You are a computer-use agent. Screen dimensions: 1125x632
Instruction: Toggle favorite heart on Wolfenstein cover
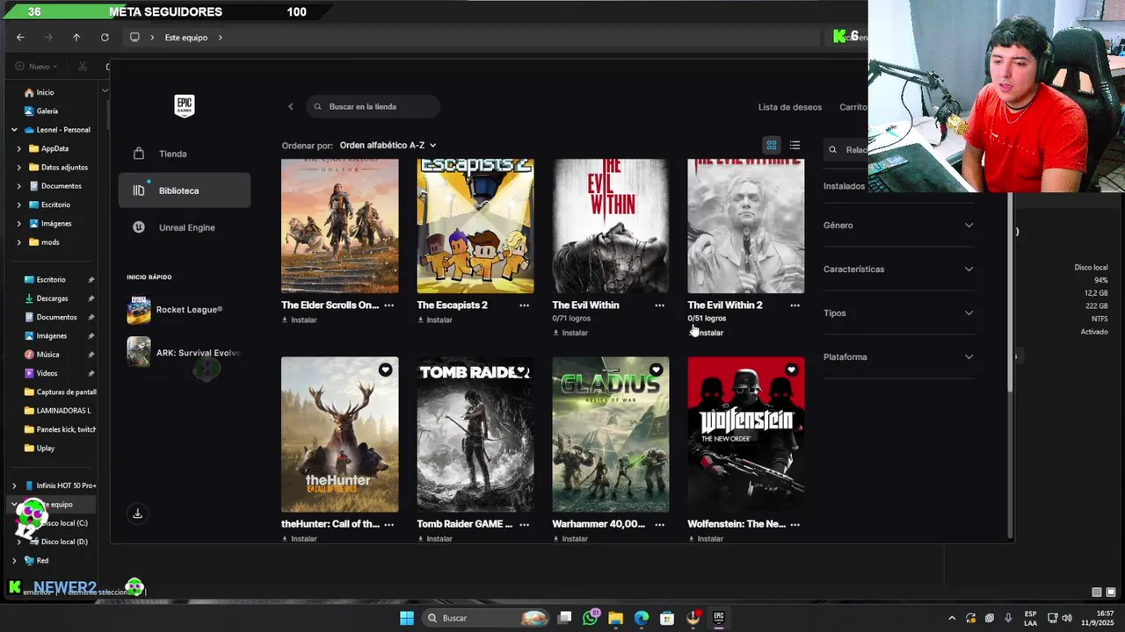pos(791,370)
